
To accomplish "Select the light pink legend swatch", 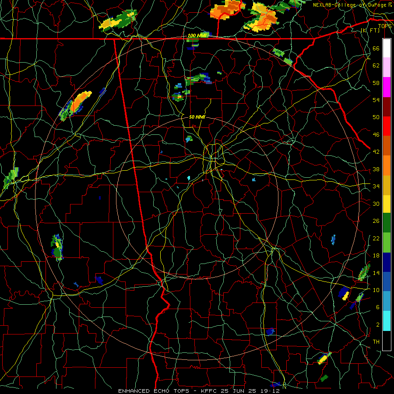I will [387, 67].
